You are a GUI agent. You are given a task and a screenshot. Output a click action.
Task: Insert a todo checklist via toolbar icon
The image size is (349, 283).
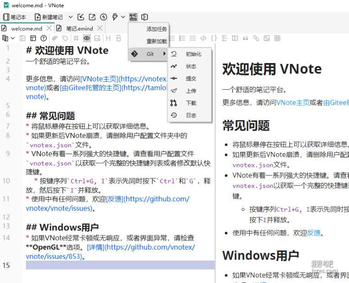click(192, 38)
